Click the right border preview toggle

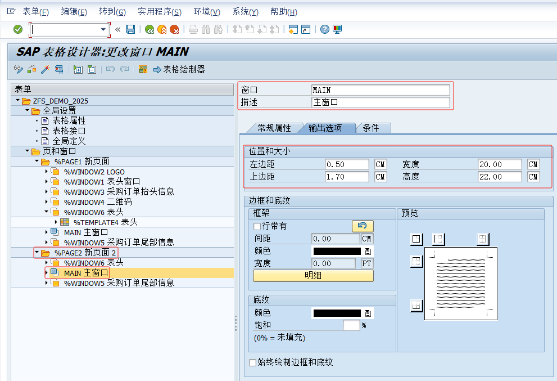click(482, 239)
